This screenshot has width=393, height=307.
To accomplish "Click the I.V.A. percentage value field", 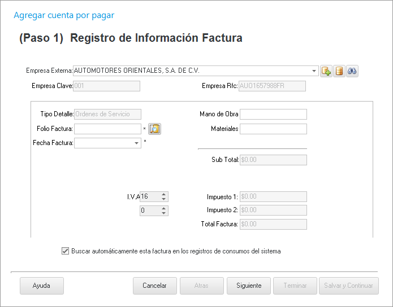I will 149,196.
